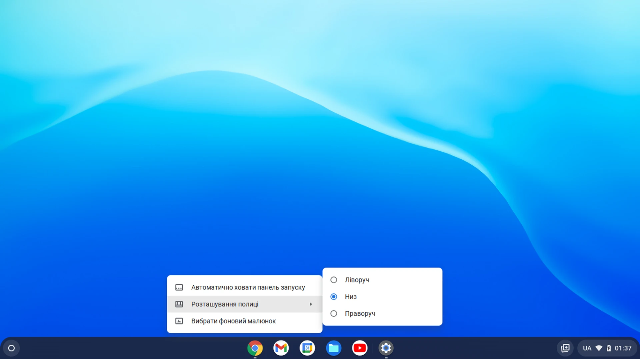The image size is (640, 359).
Task: Choose Вибрати фоновий малюнок menu entry
Action: pyautogui.click(x=233, y=321)
